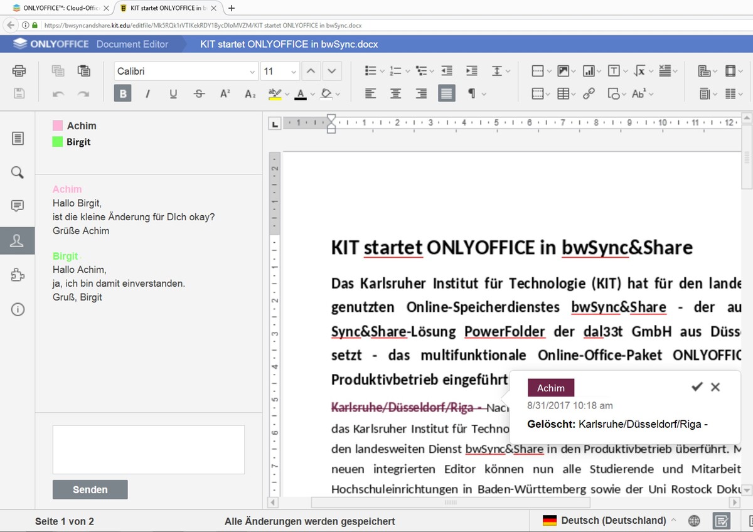Increase the paragraph indent
This screenshot has height=532, width=753.
472,71
